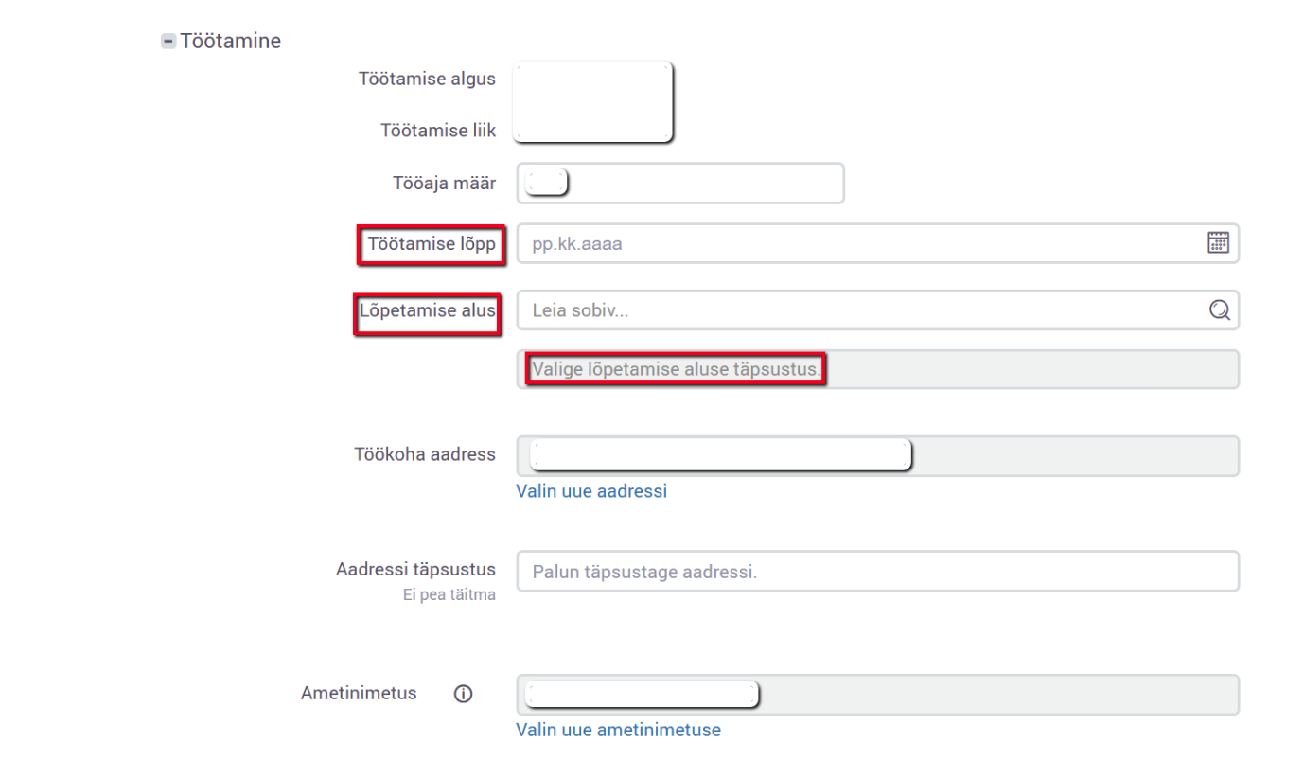Open the Valin uue ametinimetuse link
Image resolution: width=1304 pixels, height=778 pixels.
click(618, 730)
